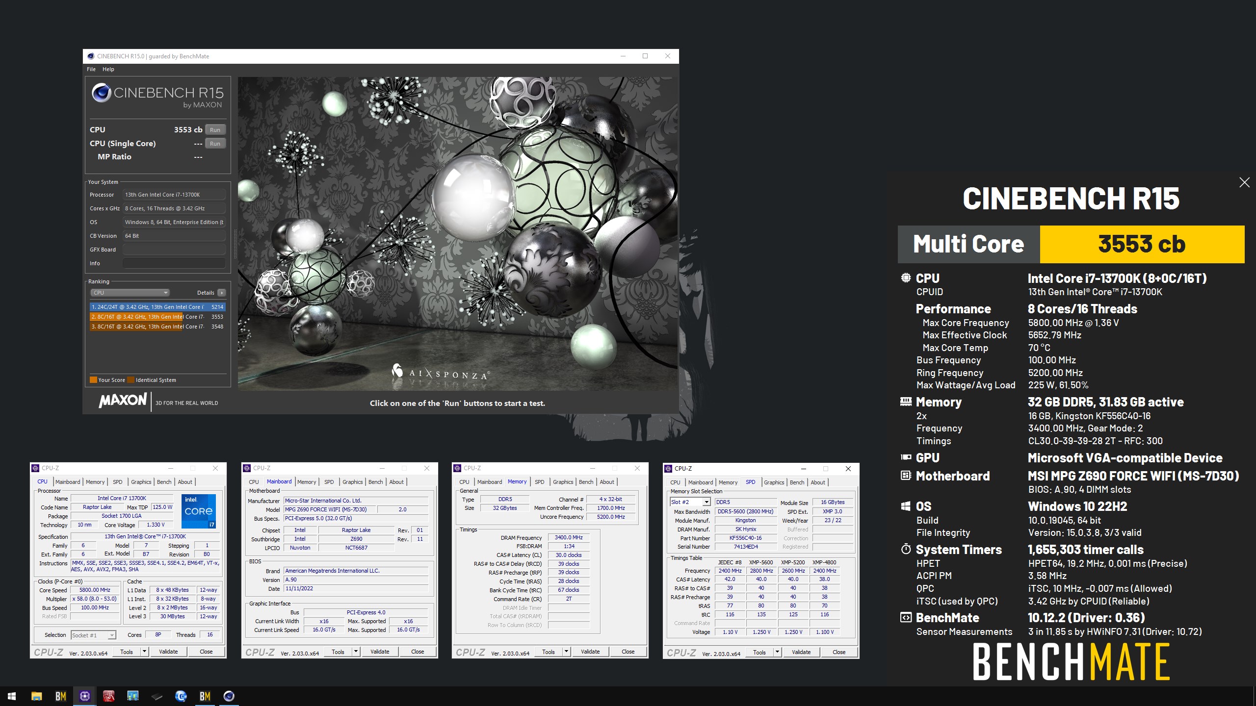
Task: Click Close button in CPU-Z Mainboard window
Action: pos(418,652)
